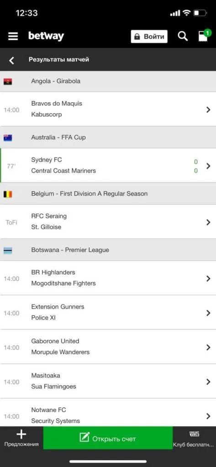Viewport: 216px width, 467px height.
Task: Tap the betway logo
Action: (x=46, y=36)
